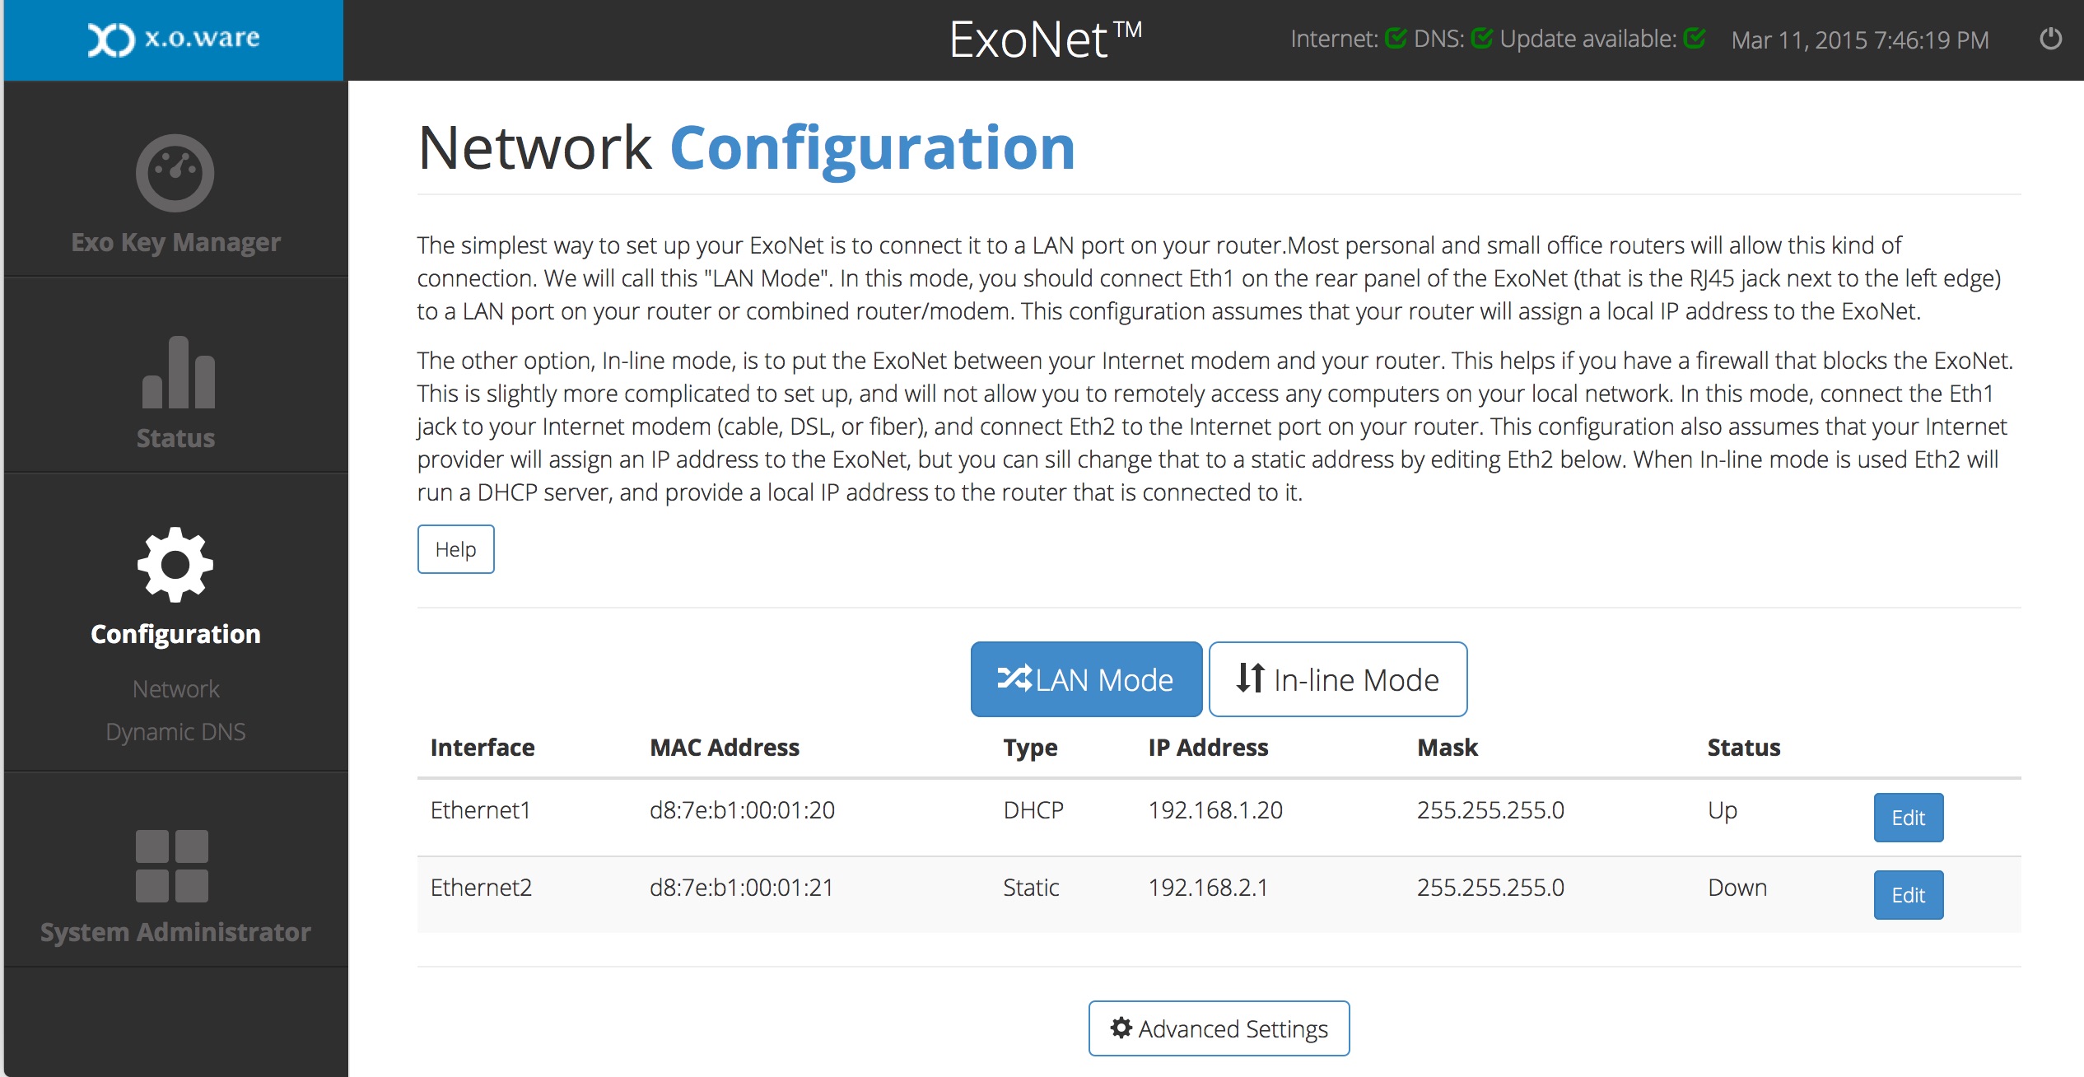Open the Exo Key Manager panel

tap(175, 196)
